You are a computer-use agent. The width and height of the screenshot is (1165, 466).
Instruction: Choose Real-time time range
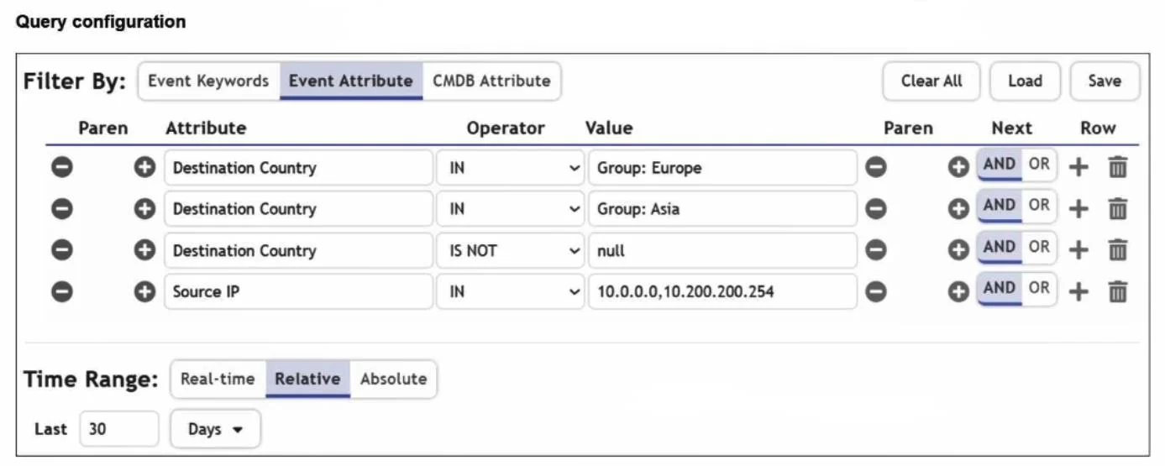pyautogui.click(x=218, y=379)
